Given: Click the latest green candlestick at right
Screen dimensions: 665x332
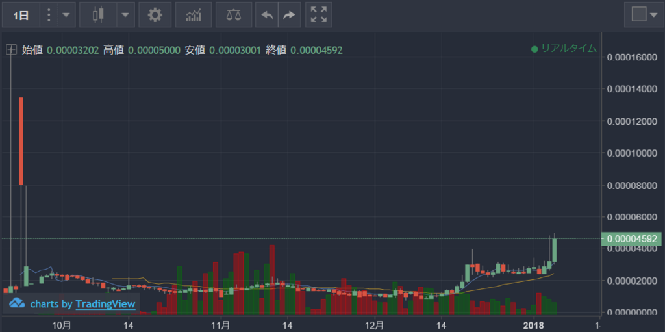Looking at the screenshot, I should coord(555,250).
